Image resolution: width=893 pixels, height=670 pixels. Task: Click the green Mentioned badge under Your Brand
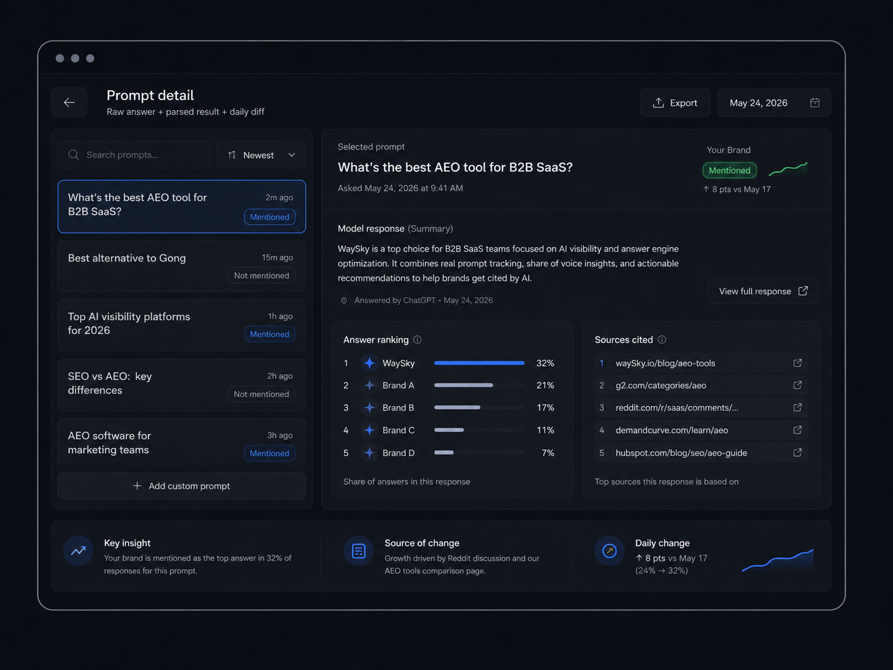pos(730,170)
